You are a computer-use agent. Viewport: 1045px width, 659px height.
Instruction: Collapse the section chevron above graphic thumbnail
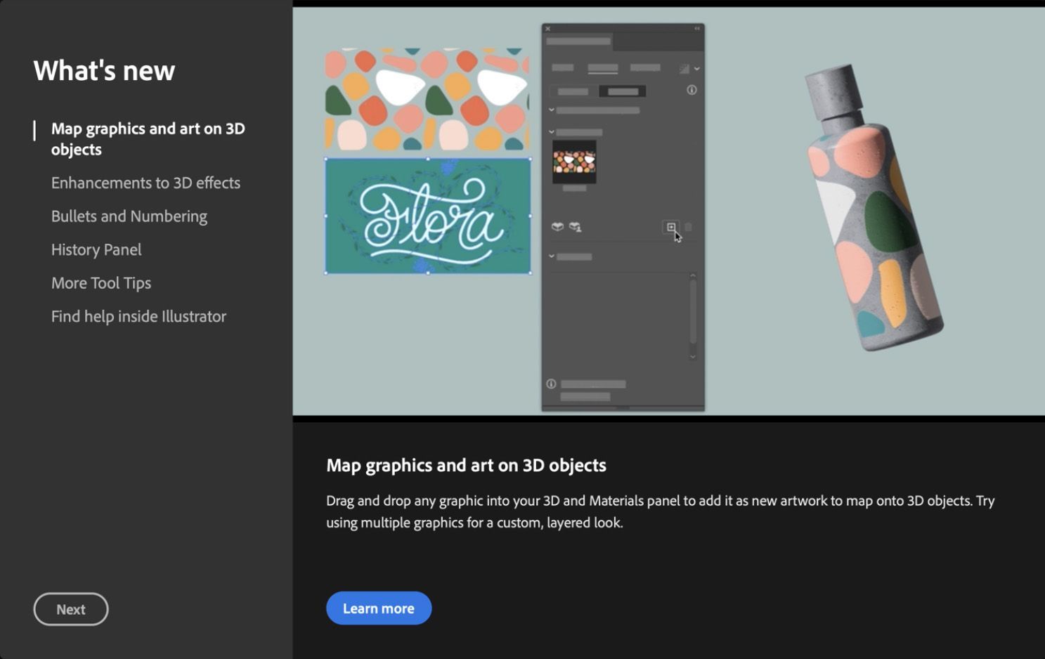[552, 132]
